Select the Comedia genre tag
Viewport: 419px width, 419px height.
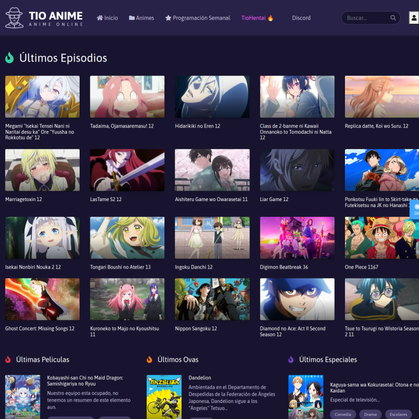click(x=343, y=414)
